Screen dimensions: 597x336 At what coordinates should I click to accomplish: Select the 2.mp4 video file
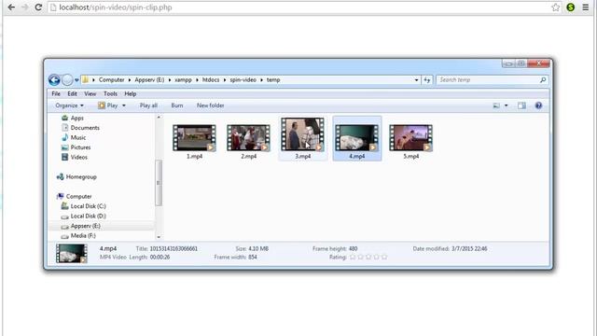248,142
